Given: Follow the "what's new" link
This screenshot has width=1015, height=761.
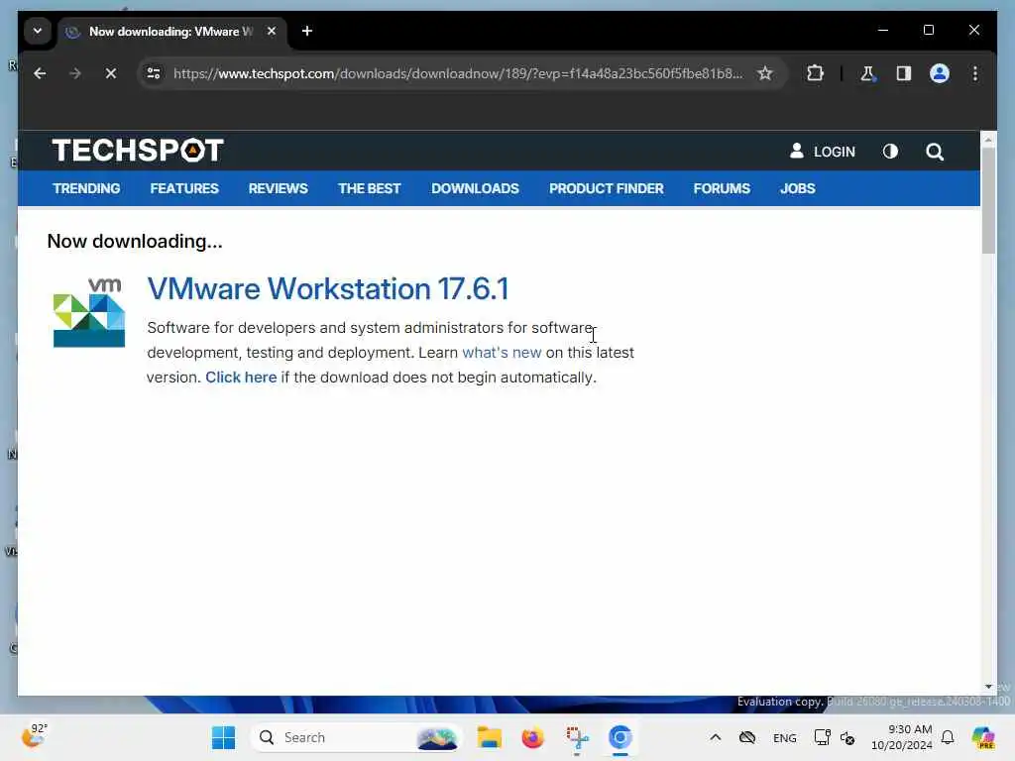Looking at the screenshot, I should 502,353.
